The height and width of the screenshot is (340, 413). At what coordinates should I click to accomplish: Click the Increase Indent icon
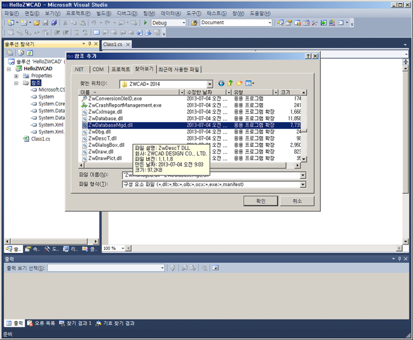(65, 32)
